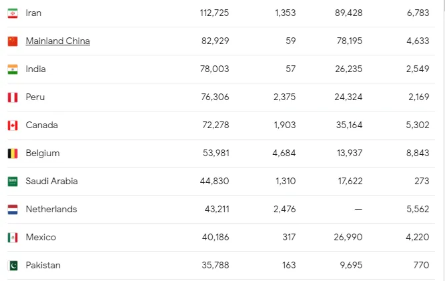Click the Pakistan flag icon
Screen dimensions: 445x281
click(13, 266)
